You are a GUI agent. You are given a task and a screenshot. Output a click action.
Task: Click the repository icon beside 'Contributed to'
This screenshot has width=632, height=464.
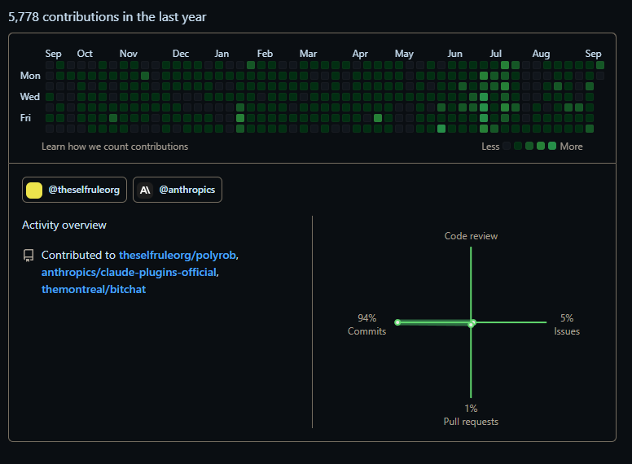coord(29,256)
